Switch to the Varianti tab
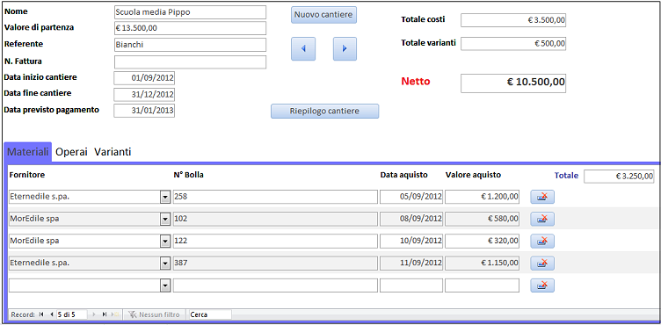661x325 pixels. tap(113, 152)
